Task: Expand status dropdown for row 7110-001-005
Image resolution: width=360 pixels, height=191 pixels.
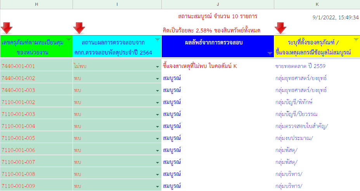Action: click(157, 138)
